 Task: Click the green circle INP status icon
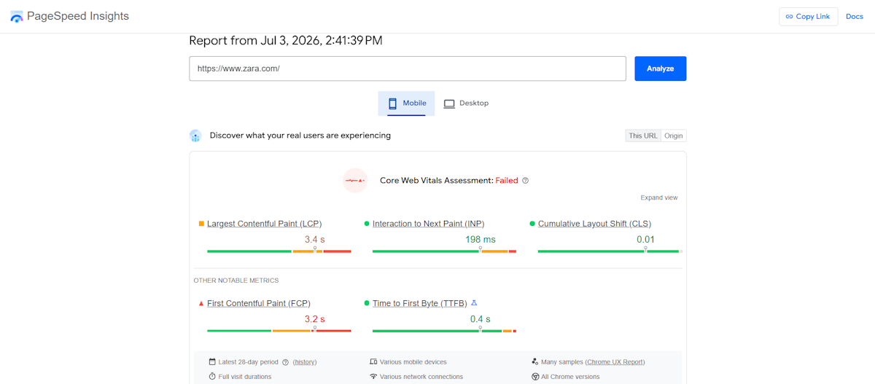point(367,224)
